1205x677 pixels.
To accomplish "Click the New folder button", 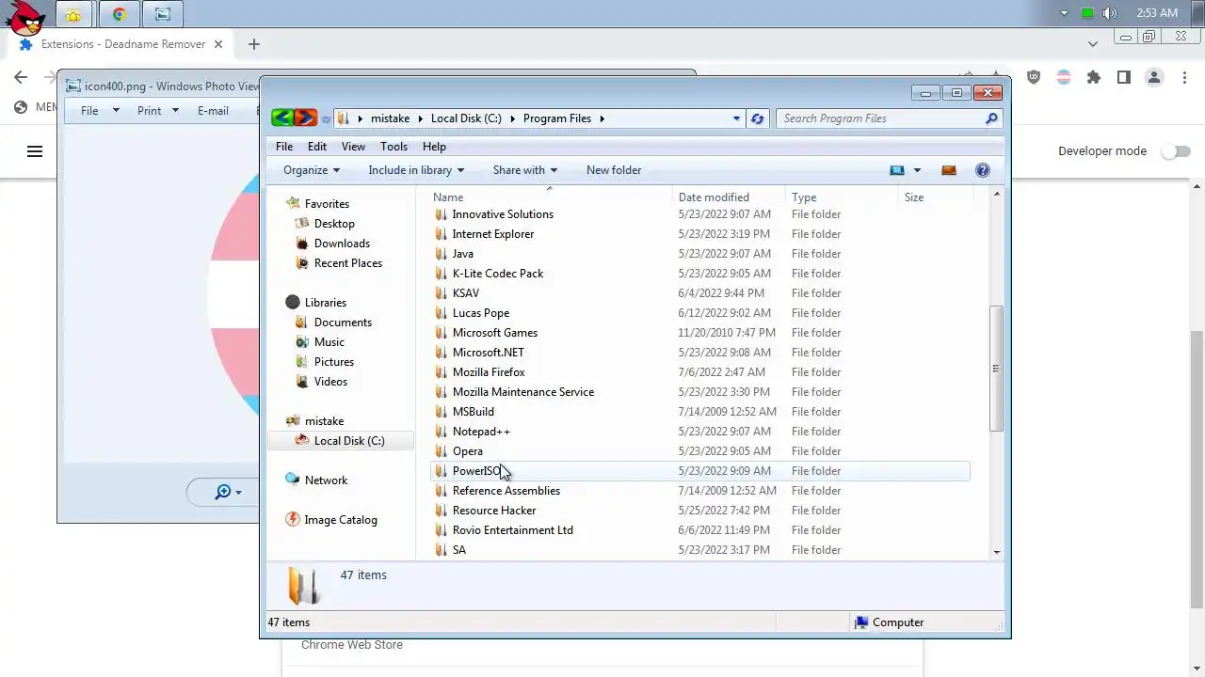I will (x=614, y=170).
